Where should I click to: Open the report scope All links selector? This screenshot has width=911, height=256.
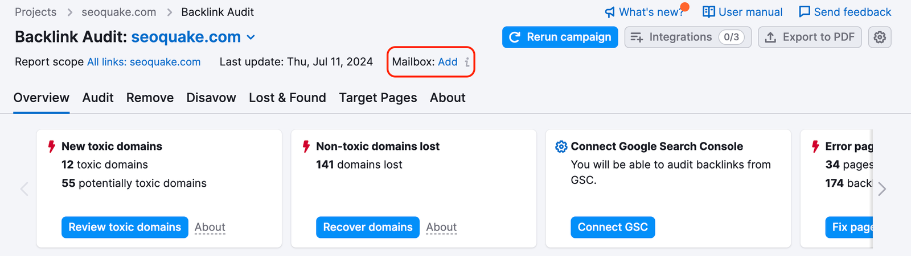(x=143, y=62)
